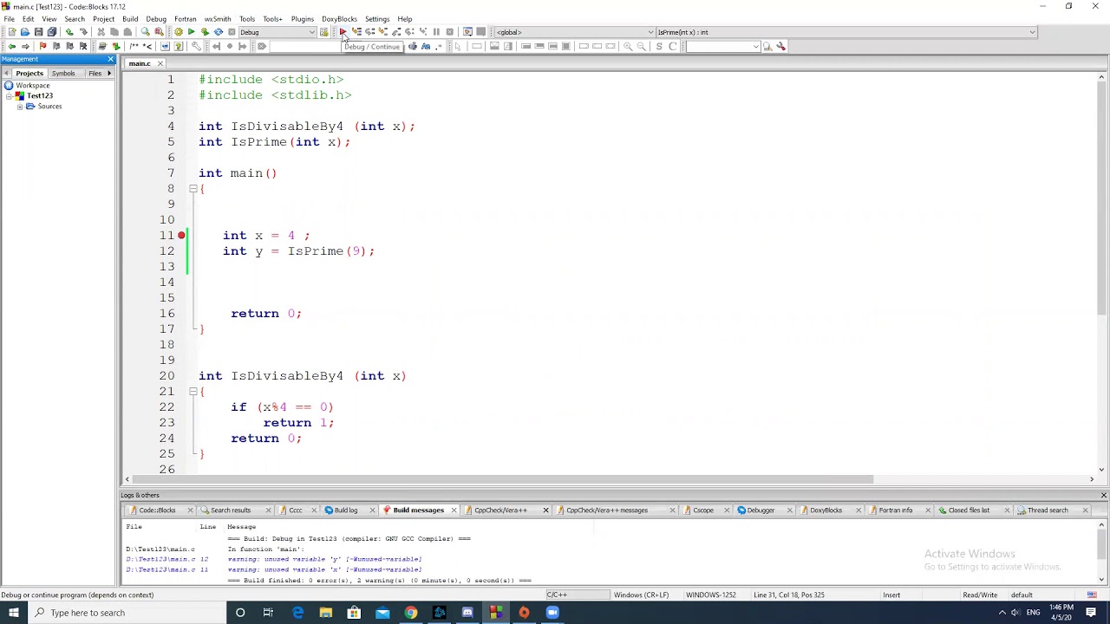Click the green Run icon
The width and height of the screenshot is (1110, 624).
click(x=191, y=32)
